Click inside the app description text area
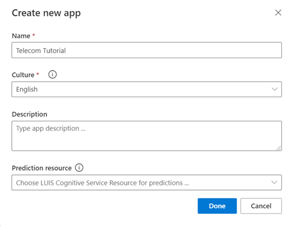Viewport: 293px width, 226px height. (x=147, y=136)
